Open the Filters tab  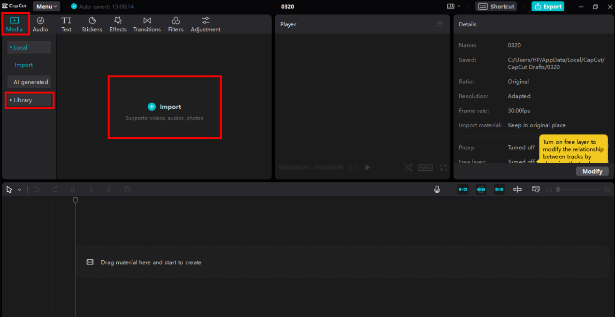176,24
